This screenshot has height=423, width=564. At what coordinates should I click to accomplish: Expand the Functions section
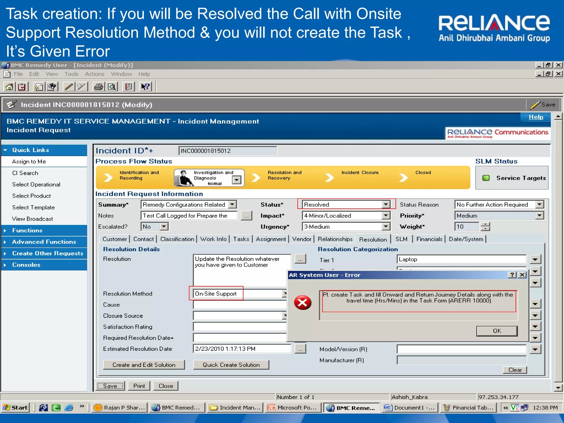(x=5, y=231)
